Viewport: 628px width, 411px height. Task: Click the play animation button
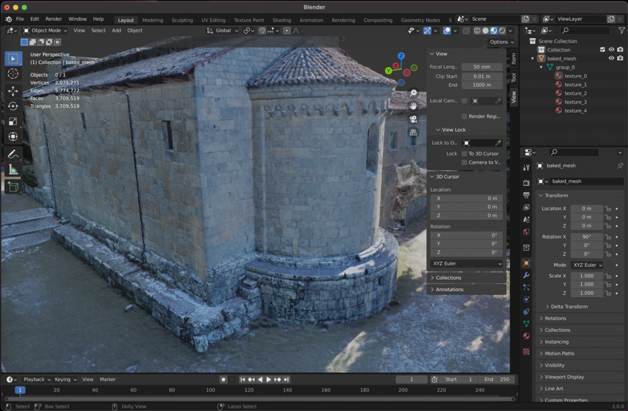[x=269, y=379]
